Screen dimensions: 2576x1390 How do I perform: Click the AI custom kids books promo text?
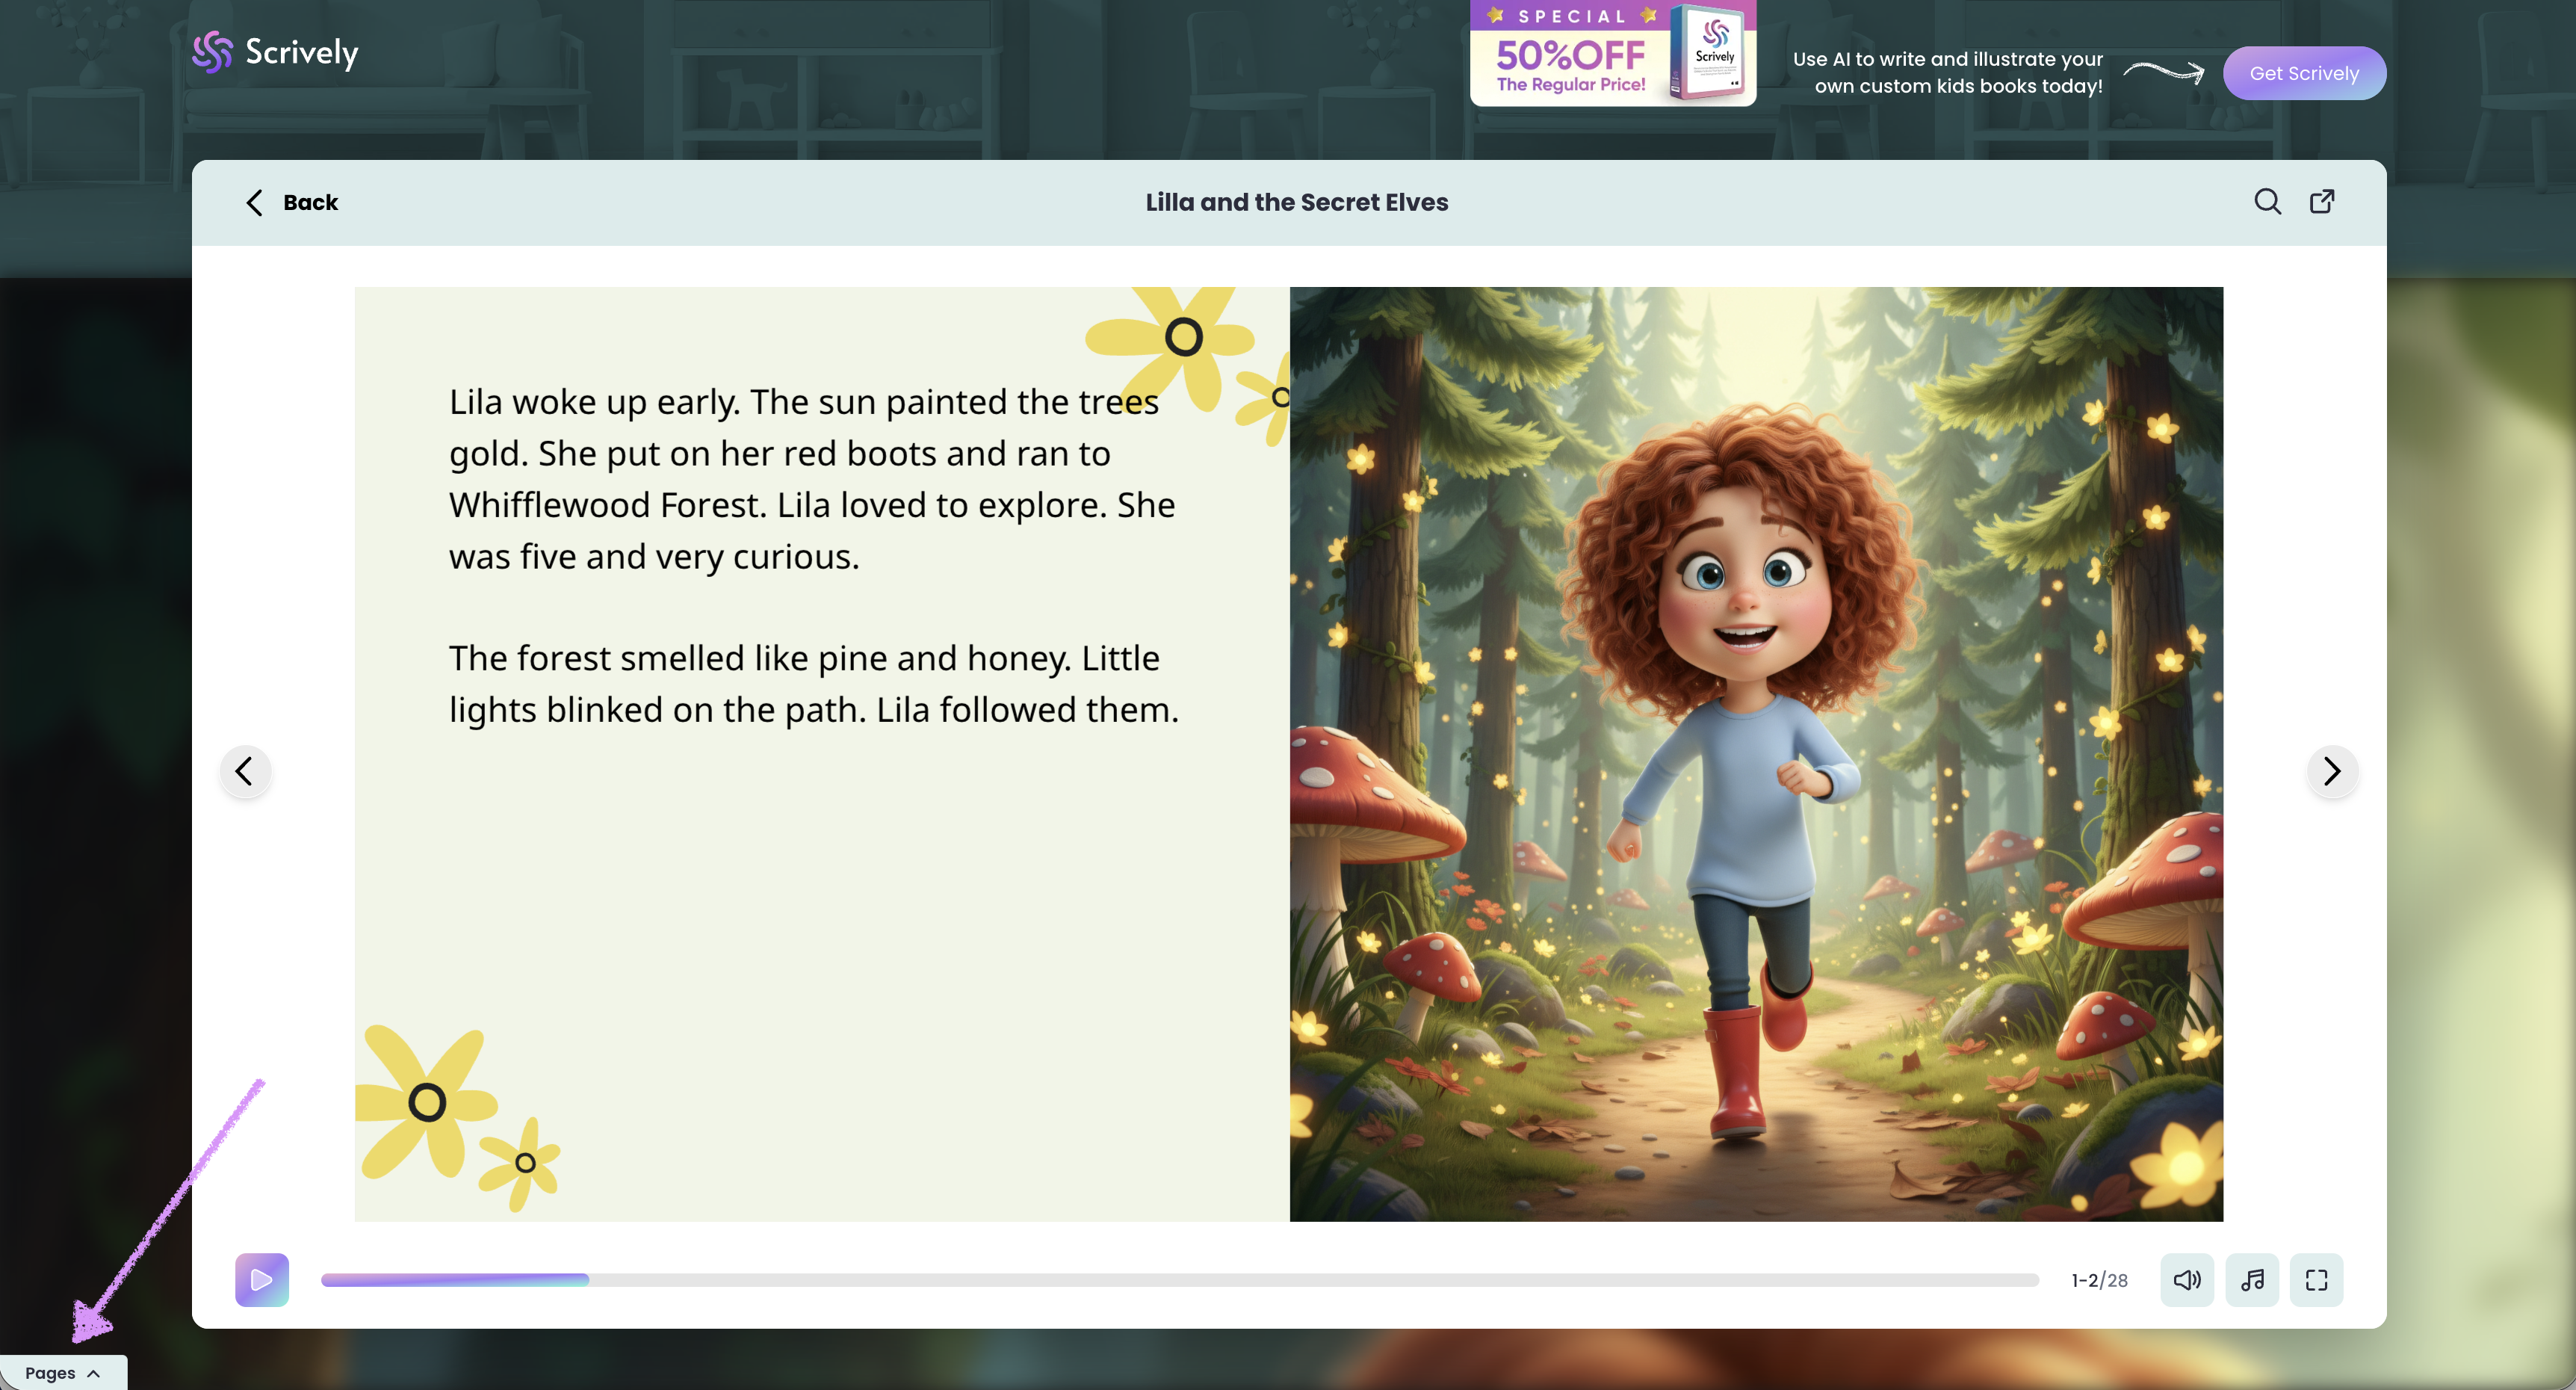[x=1947, y=73]
